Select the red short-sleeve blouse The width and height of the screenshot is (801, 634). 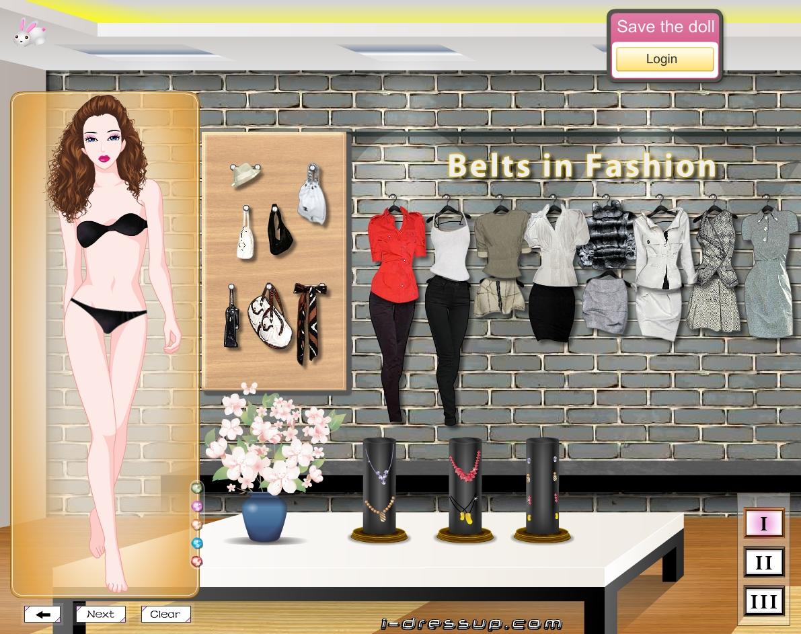395,250
